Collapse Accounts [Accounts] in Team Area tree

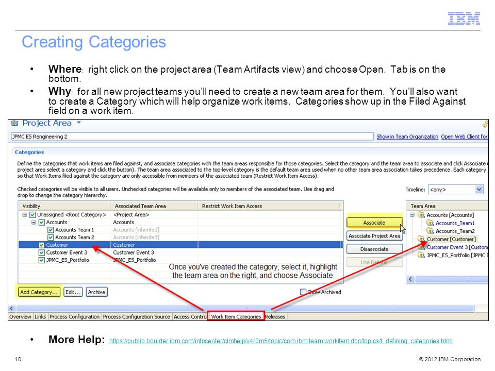(412, 215)
